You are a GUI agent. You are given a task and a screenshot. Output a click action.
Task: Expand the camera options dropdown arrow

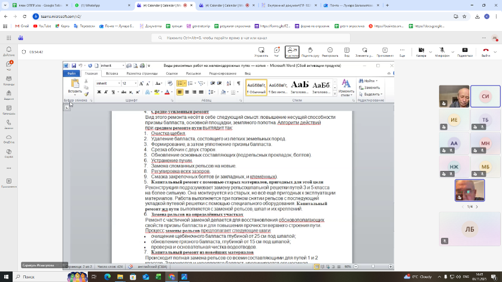(x=431, y=51)
